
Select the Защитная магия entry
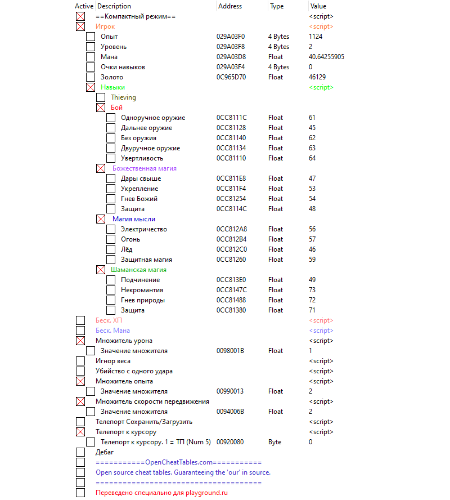[146, 260]
